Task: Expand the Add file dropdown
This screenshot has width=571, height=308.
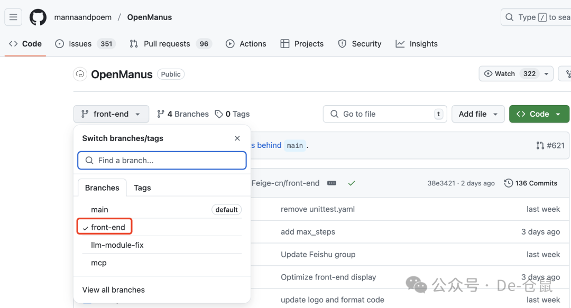Action: click(x=478, y=114)
